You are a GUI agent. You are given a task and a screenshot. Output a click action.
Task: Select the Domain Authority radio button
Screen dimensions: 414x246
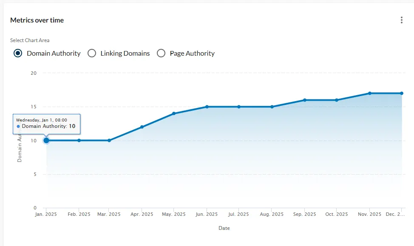click(17, 53)
